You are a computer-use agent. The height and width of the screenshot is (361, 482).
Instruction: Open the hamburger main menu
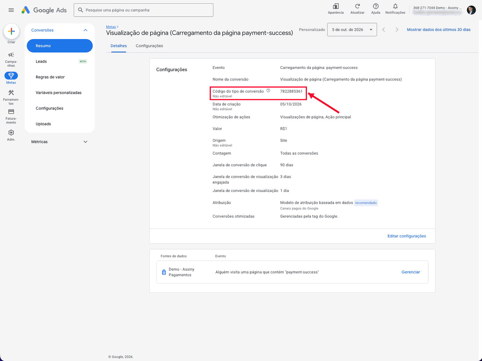(11, 10)
